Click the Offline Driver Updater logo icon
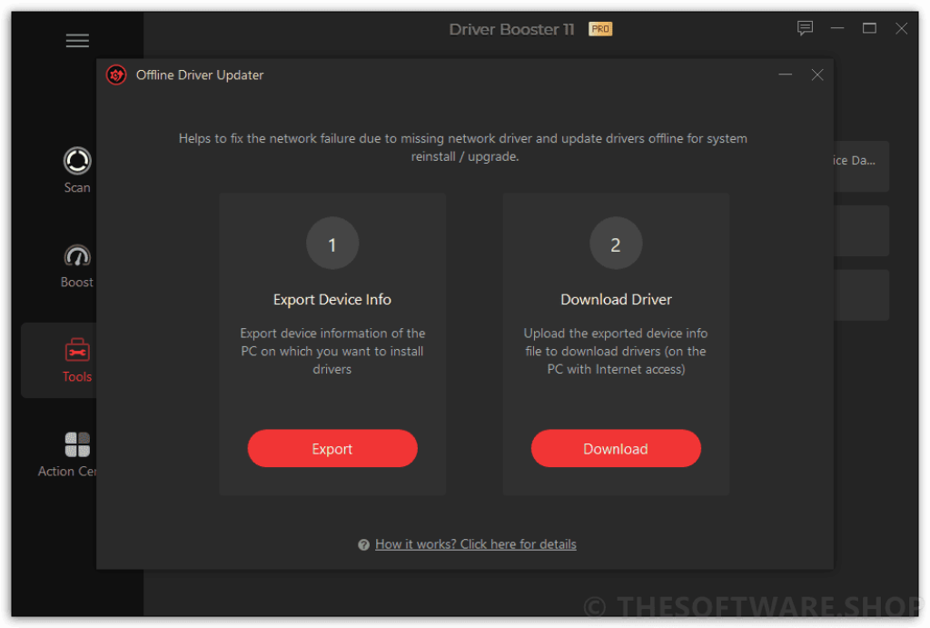The height and width of the screenshot is (628, 930). pyautogui.click(x=116, y=75)
